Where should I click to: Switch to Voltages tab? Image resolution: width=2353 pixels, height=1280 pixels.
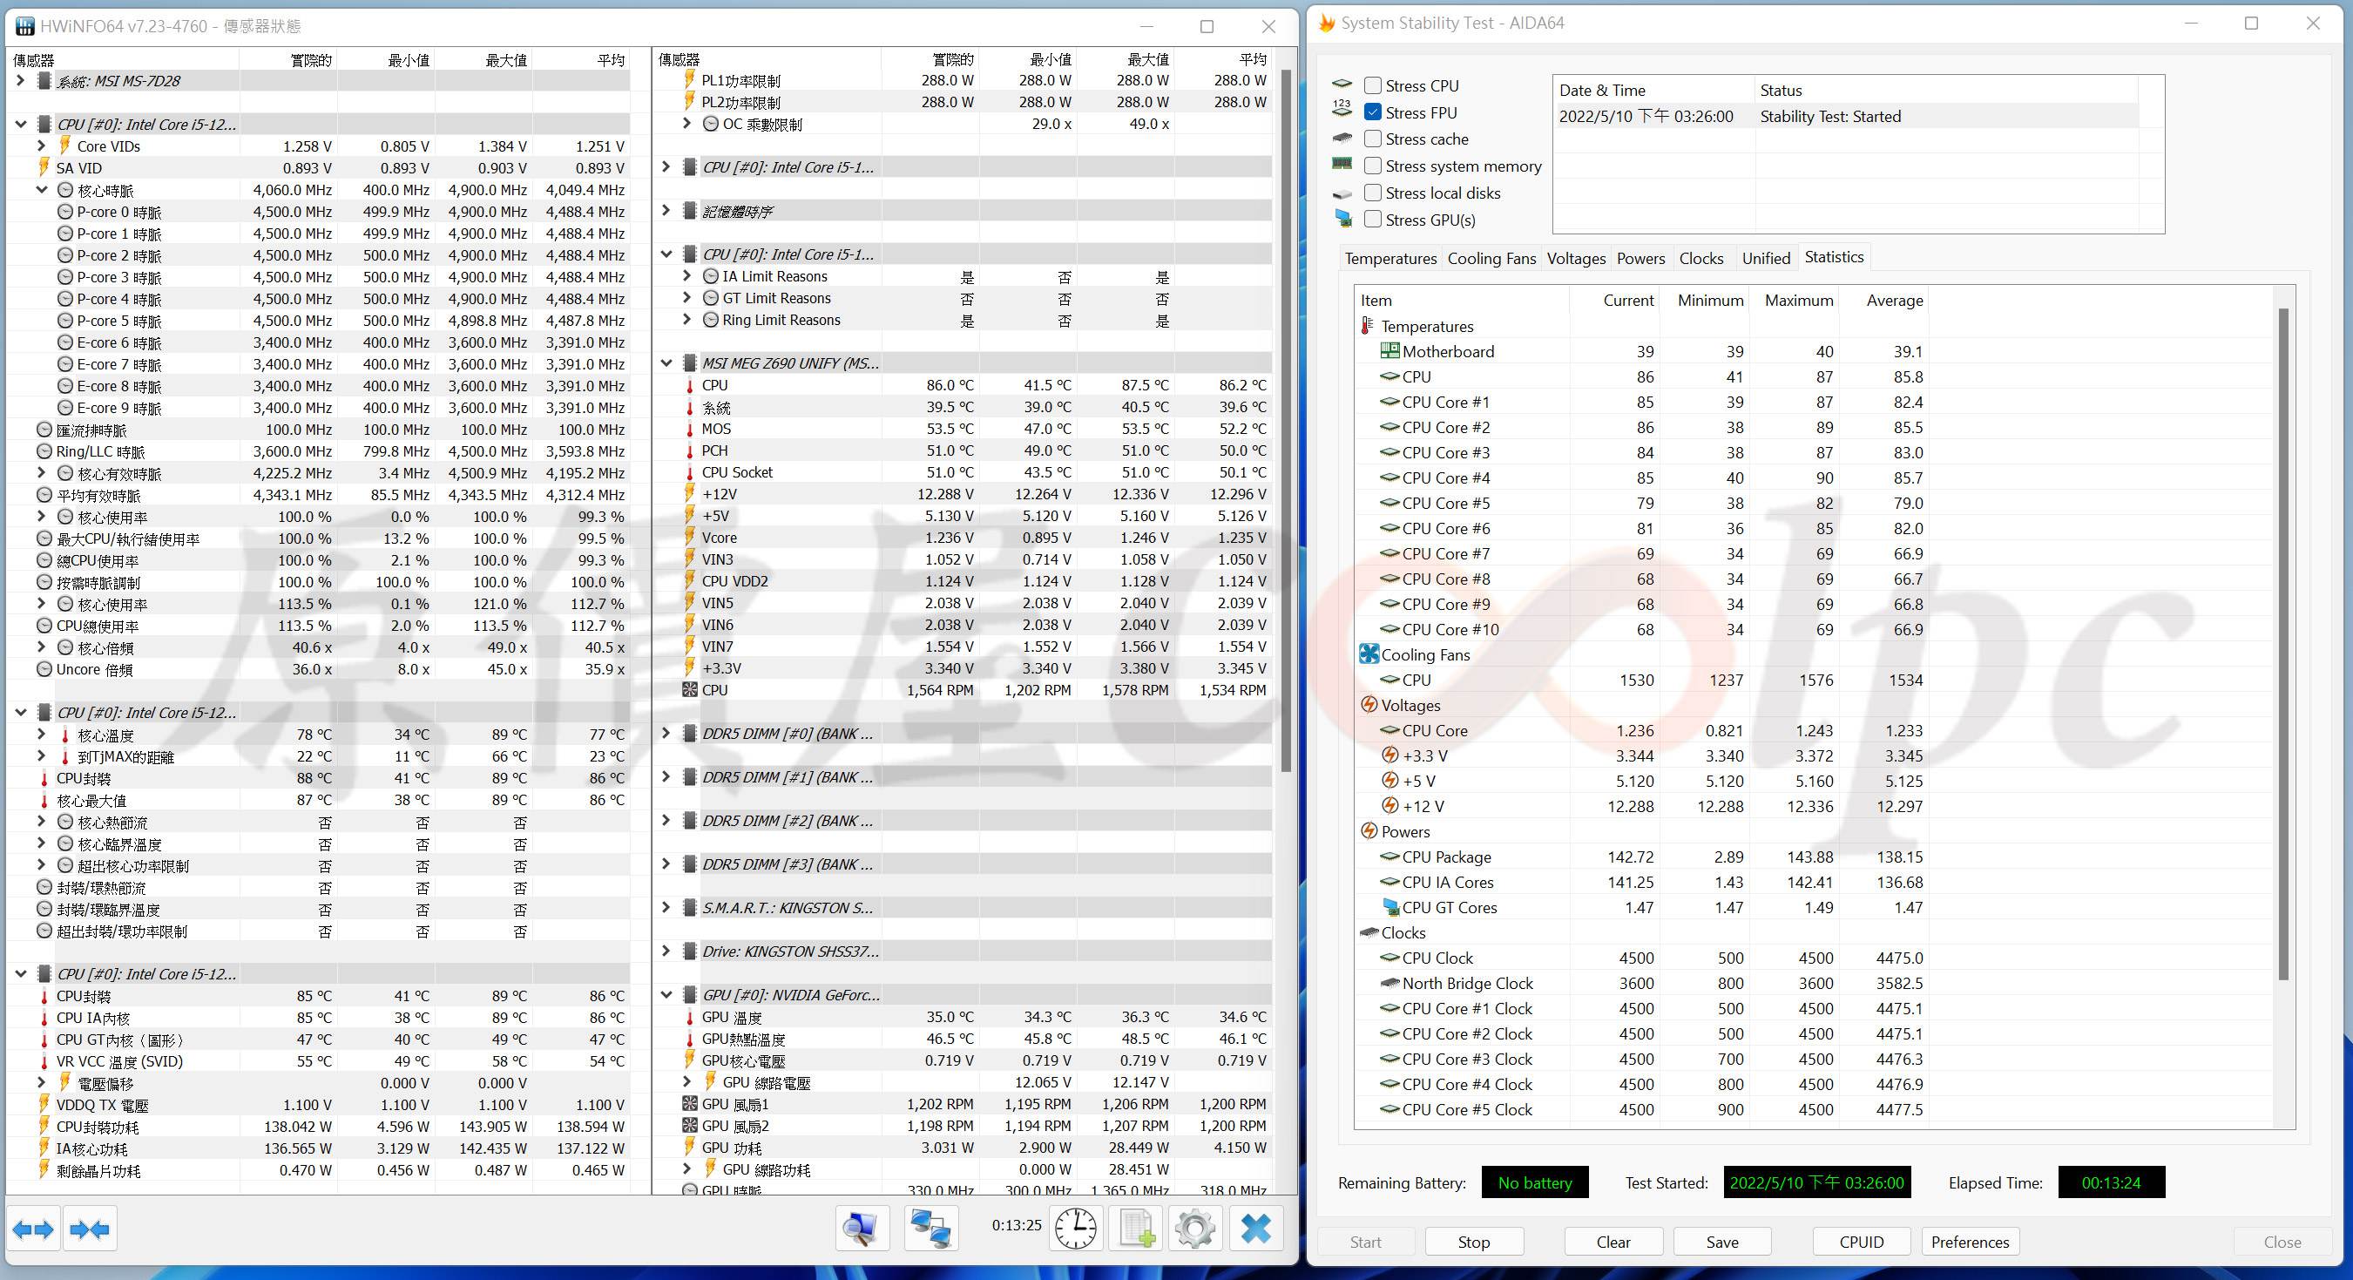tap(1576, 259)
